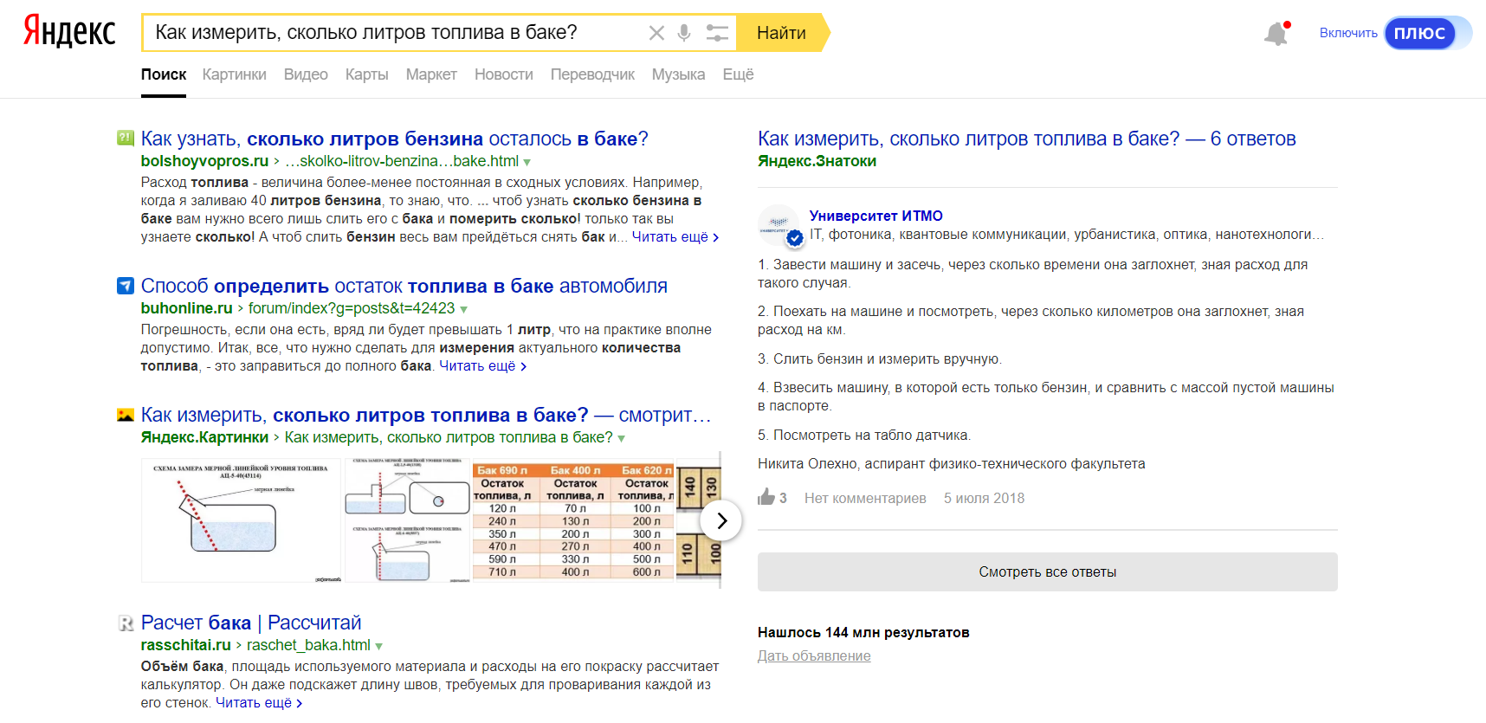This screenshot has width=1486, height=723.
Task: Click bolshoyvopros favicon beside first result
Action: pos(126,139)
